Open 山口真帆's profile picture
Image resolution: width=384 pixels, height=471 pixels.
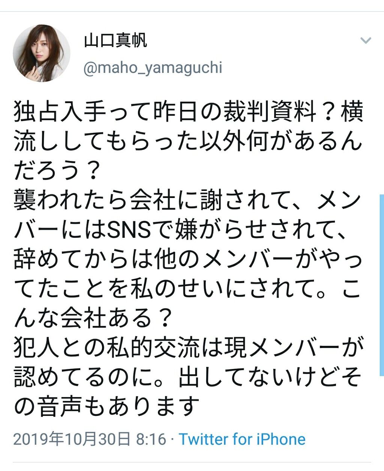click(x=41, y=53)
